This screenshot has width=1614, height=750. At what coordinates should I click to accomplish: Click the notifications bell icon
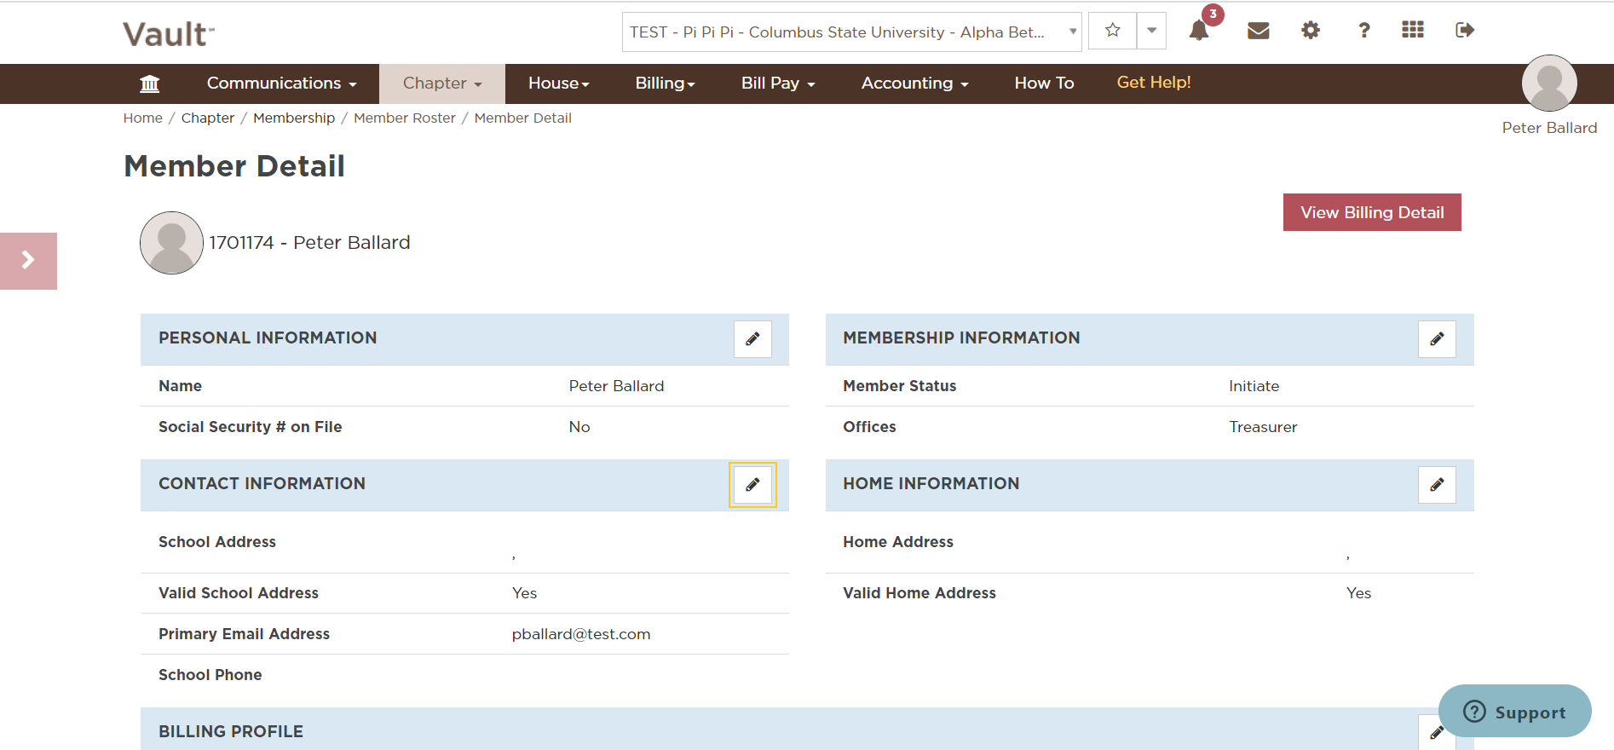(x=1199, y=31)
